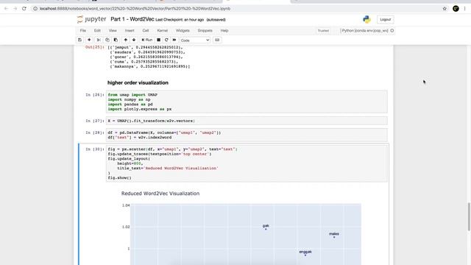Click the 'enggak' data point in plot
The height and width of the screenshot is (265, 471).
point(305,255)
